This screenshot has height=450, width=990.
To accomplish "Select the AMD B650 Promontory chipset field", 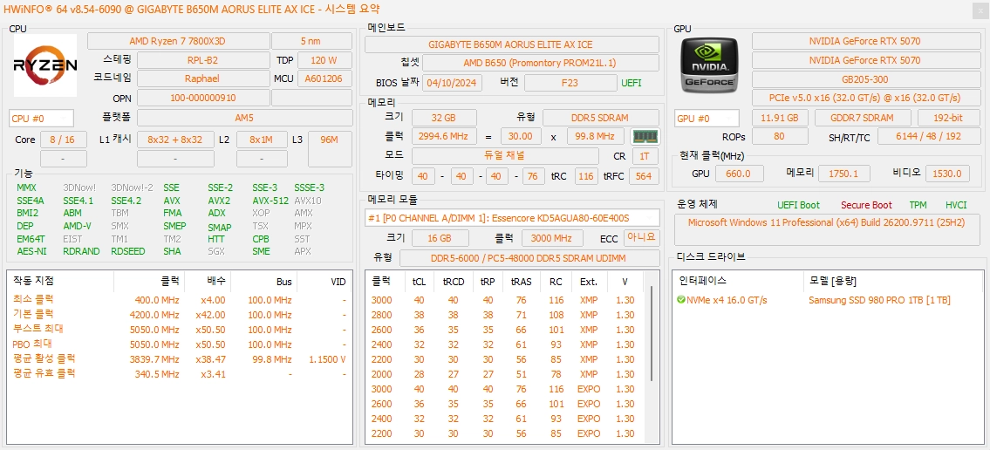I will tap(541, 63).
